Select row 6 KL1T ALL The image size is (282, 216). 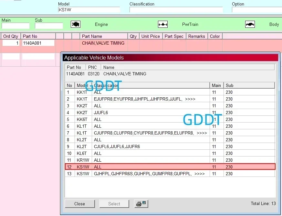(x=170, y=126)
